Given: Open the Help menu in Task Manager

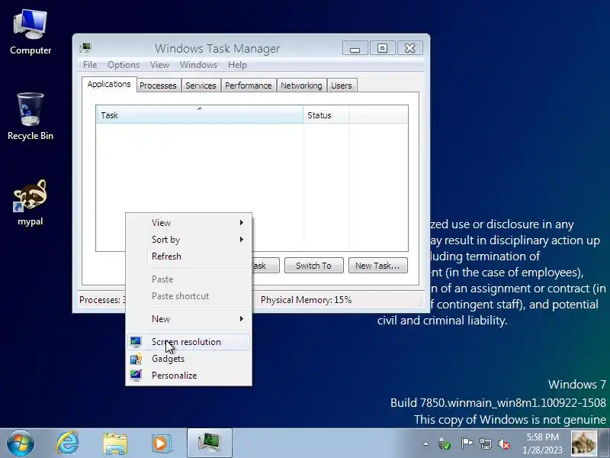Looking at the screenshot, I should pyautogui.click(x=237, y=65).
